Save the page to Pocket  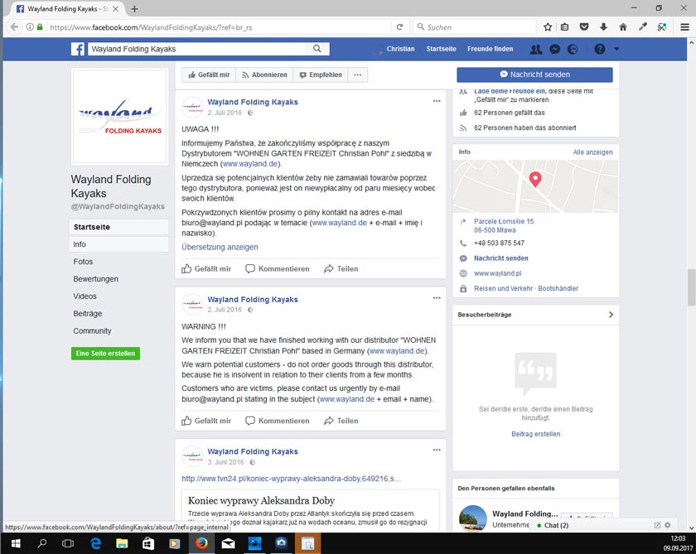584,27
